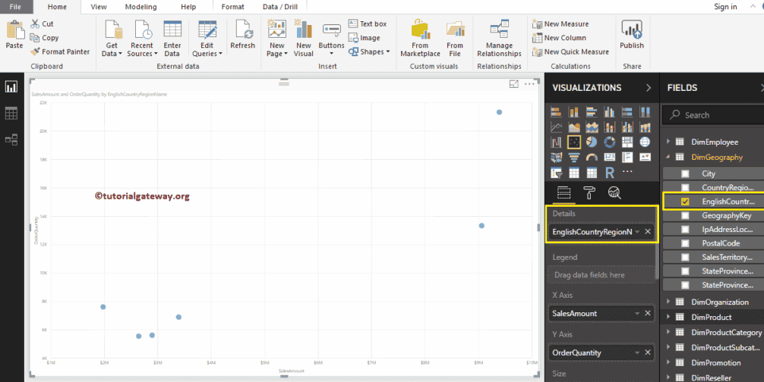Open the File tab
764x382 pixels.
[x=15, y=7]
